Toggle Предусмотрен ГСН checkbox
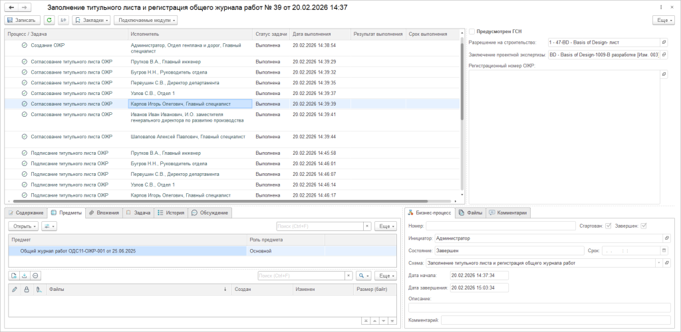The image size is (681, 332). [472, 31]
